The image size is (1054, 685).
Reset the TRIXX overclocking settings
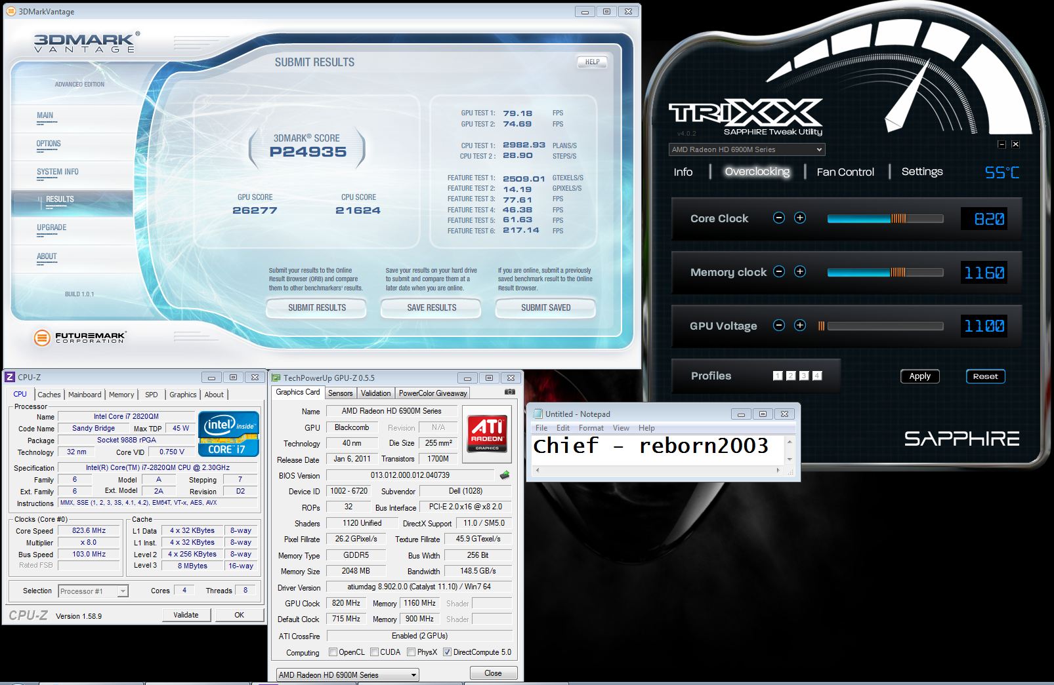tap(986, 376)
